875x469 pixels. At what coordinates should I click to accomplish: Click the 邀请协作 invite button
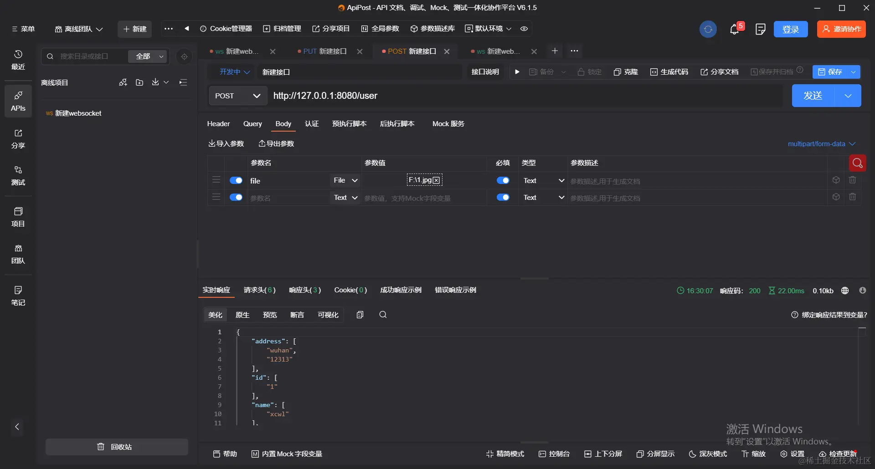click(841, 29)
